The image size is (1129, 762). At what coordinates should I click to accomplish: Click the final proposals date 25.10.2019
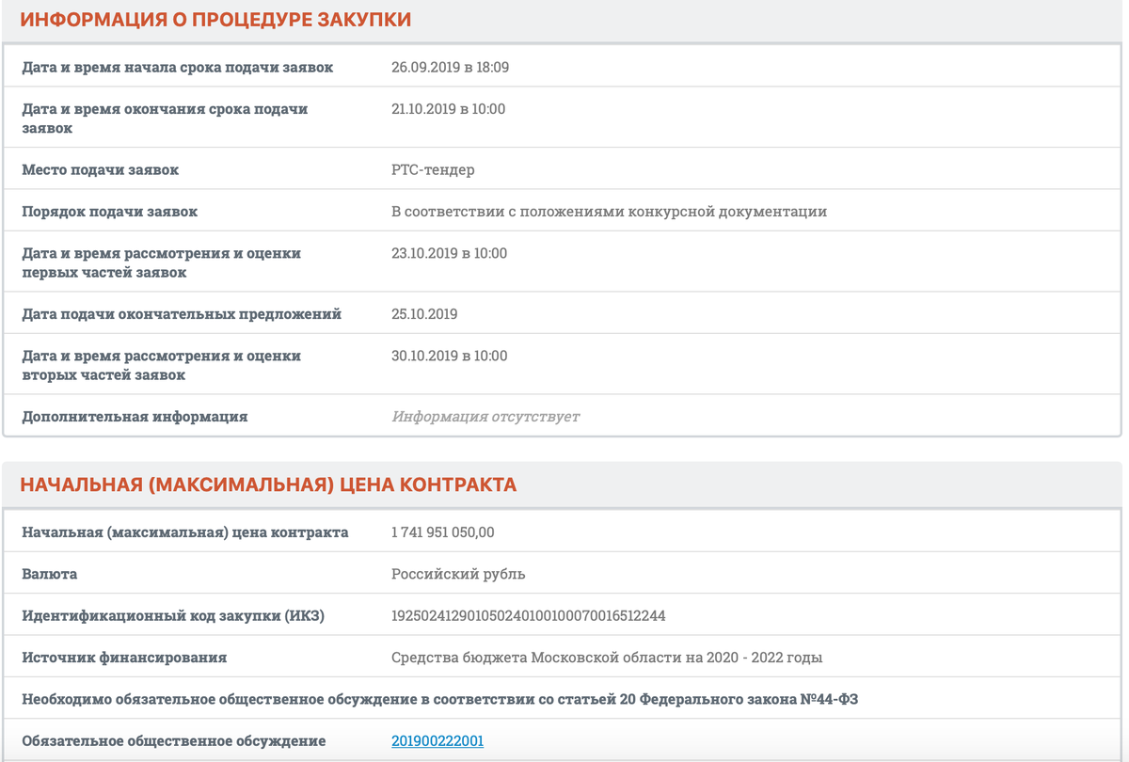tap(425, 313)
